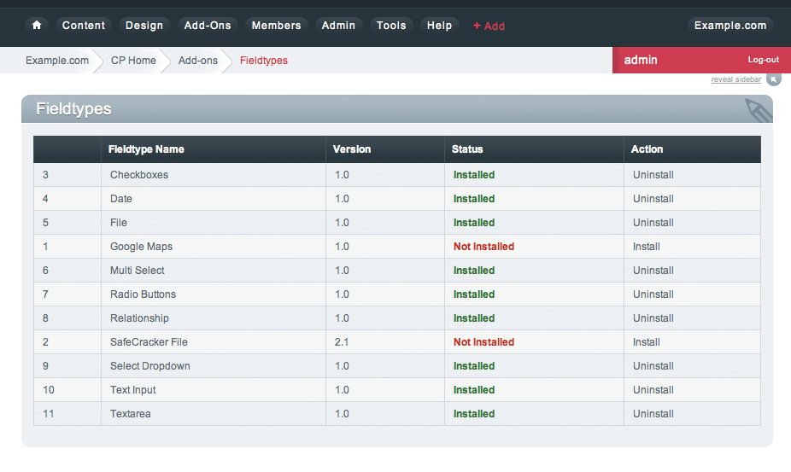The height and width of the screenshot is (472, 791).
Task: Open the Content menu
Action: (84, 26)
